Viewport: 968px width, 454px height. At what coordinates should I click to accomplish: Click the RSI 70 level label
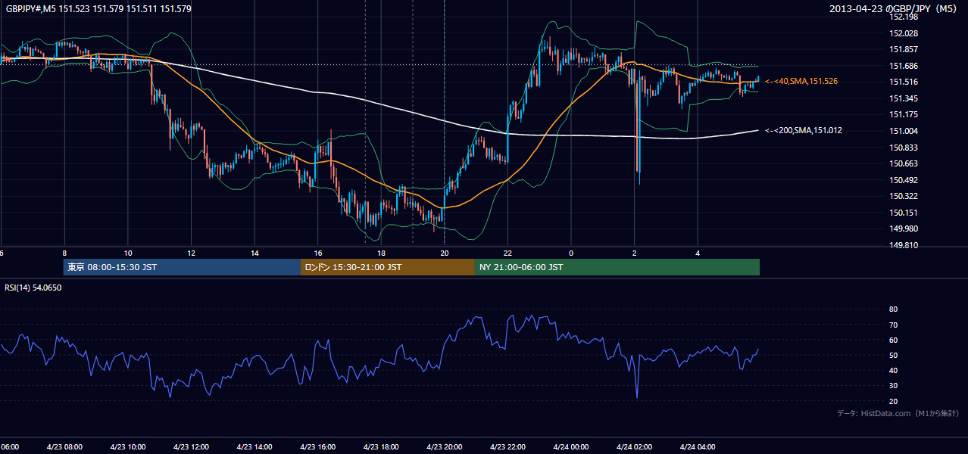coord(893,325)
